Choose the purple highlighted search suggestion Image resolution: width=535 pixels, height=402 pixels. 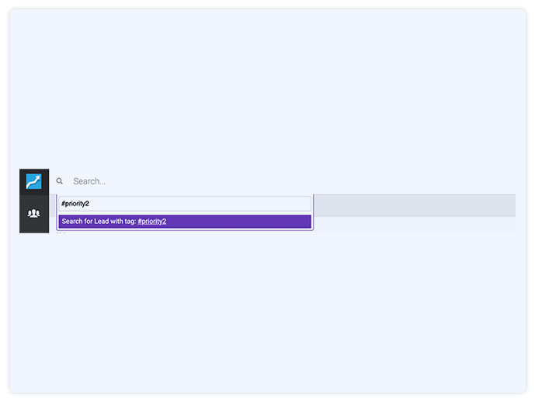(x=185, y=222)
